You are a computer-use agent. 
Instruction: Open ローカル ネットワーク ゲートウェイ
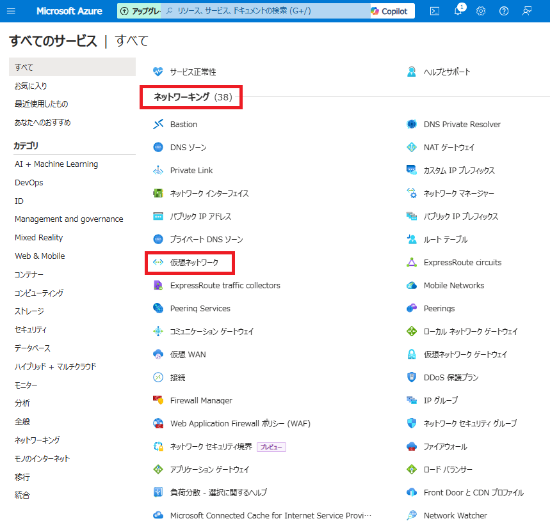click(x=471, y=331)
